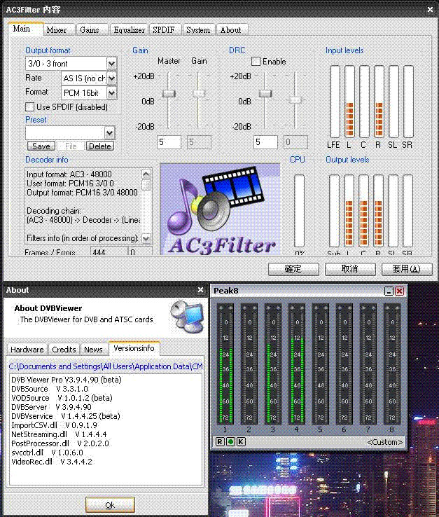Click 'DVBServer V 3.9.4.90' line
The height and width of the screenshot is (517, 439).
coord(51,407)
